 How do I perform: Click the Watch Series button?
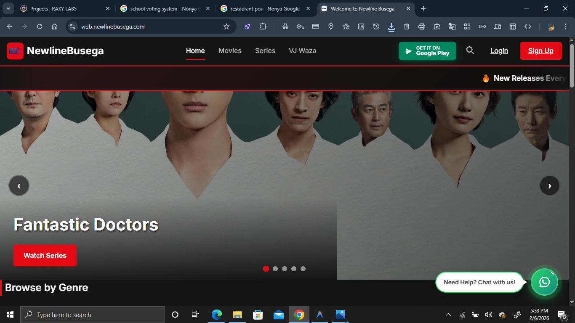pos(45,255)
